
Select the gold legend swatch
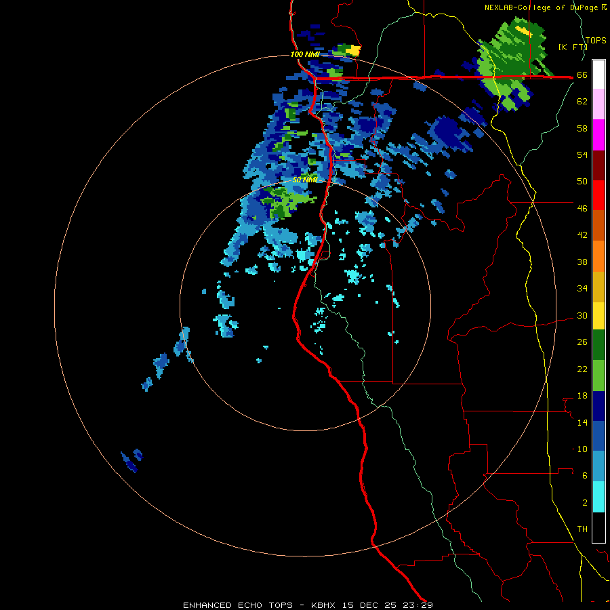click(x=598, y=287)
